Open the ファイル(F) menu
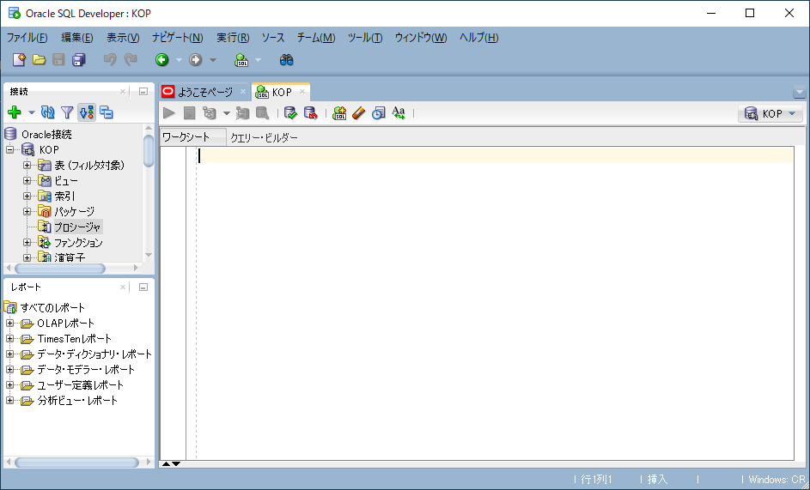The height and width of the screenshot is (490, 810). click(27, 38)
